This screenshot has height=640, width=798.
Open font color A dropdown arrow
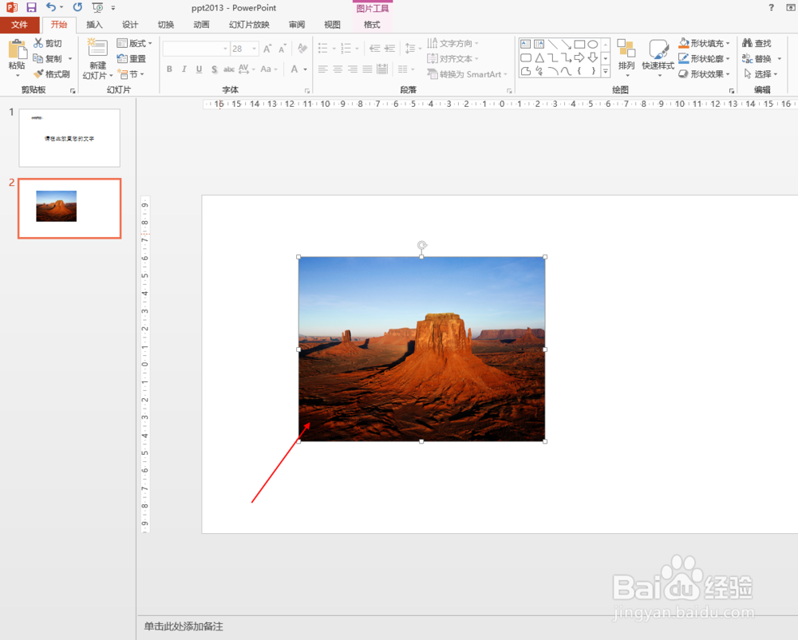pos(306,69)
